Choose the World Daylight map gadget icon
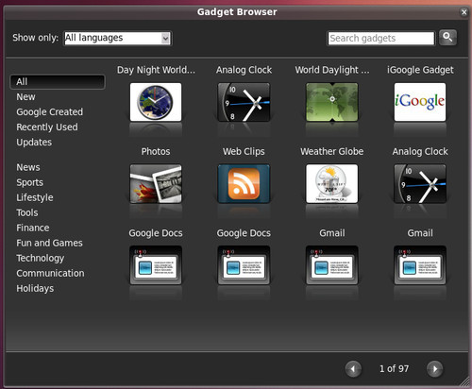The height and width of the screenshot is (389, 472). pyautogui.click(x=332, y=102)
